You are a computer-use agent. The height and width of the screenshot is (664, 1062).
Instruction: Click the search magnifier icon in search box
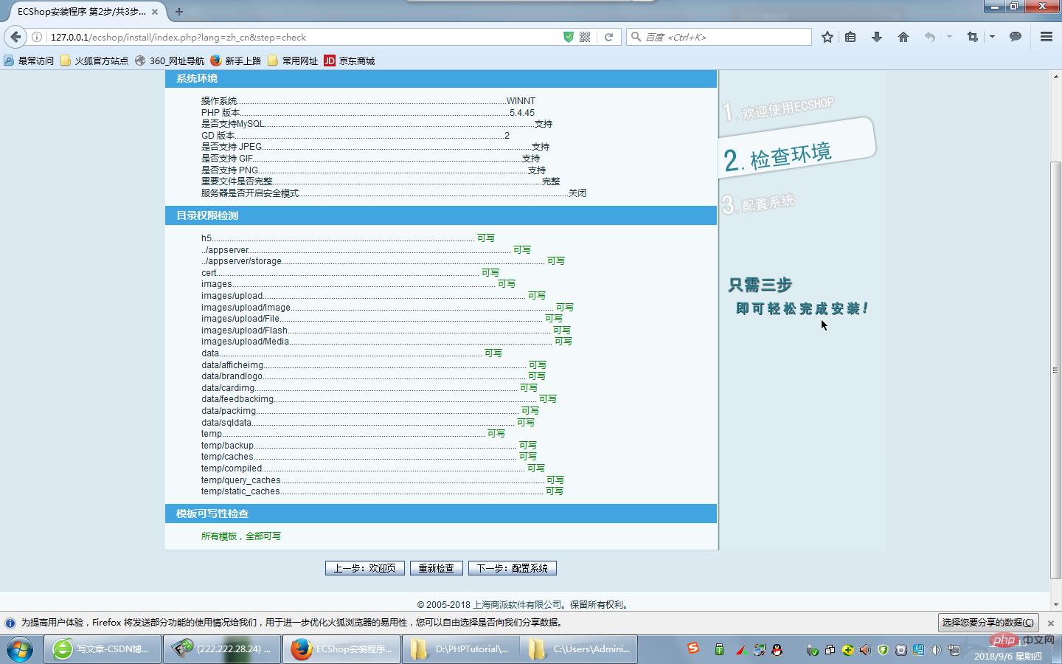click(x=636, y=37)
